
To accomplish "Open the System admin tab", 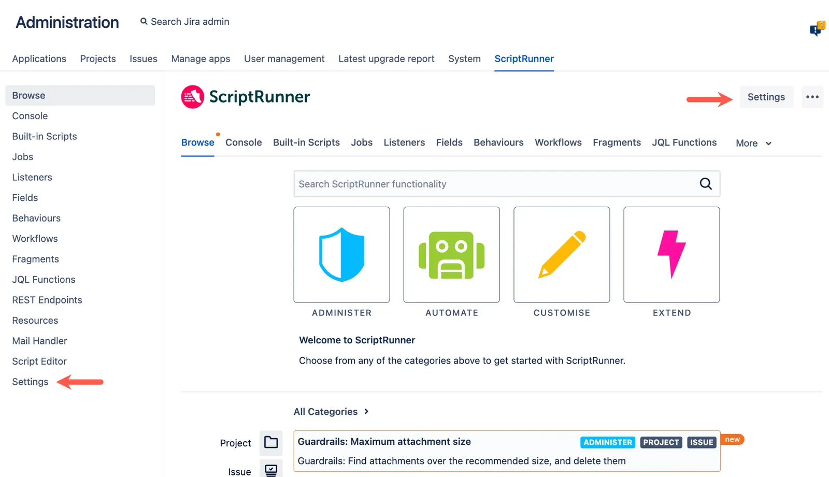I will (x=464, y=59).
